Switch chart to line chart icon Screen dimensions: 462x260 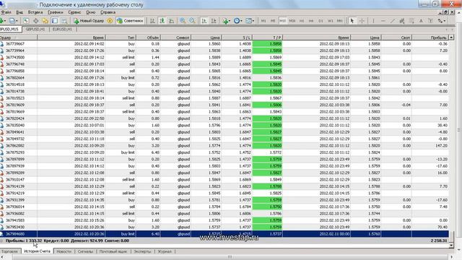(171, 21)
